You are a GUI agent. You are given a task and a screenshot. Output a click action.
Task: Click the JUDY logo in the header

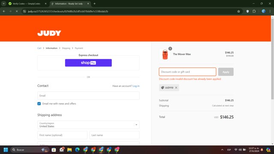point(49,33)
